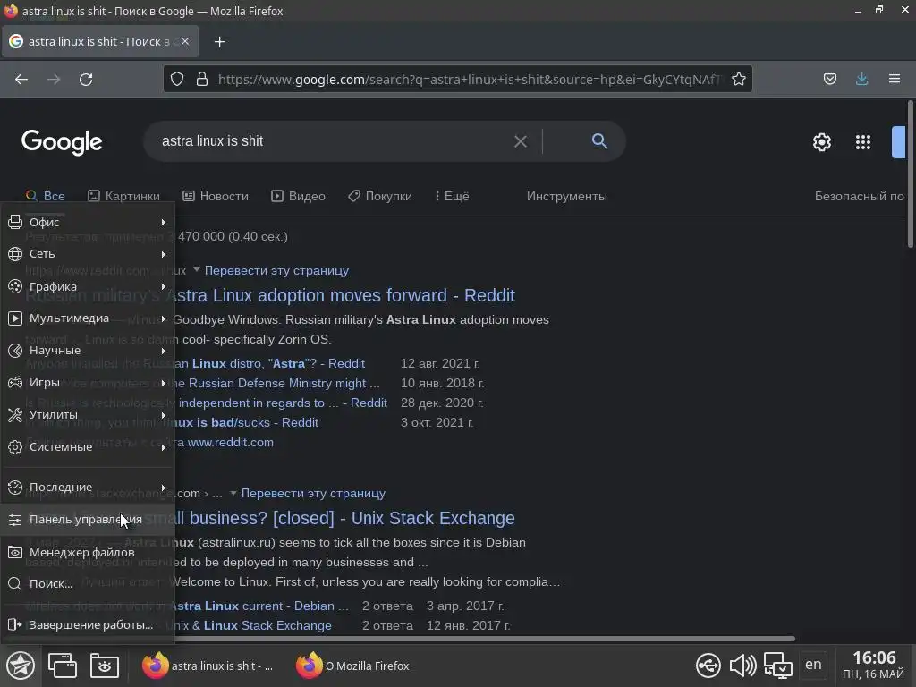Viewport: 916px width, 687px height.
Task: Reload the page with the refresh icon
Action: click(86, 80)
